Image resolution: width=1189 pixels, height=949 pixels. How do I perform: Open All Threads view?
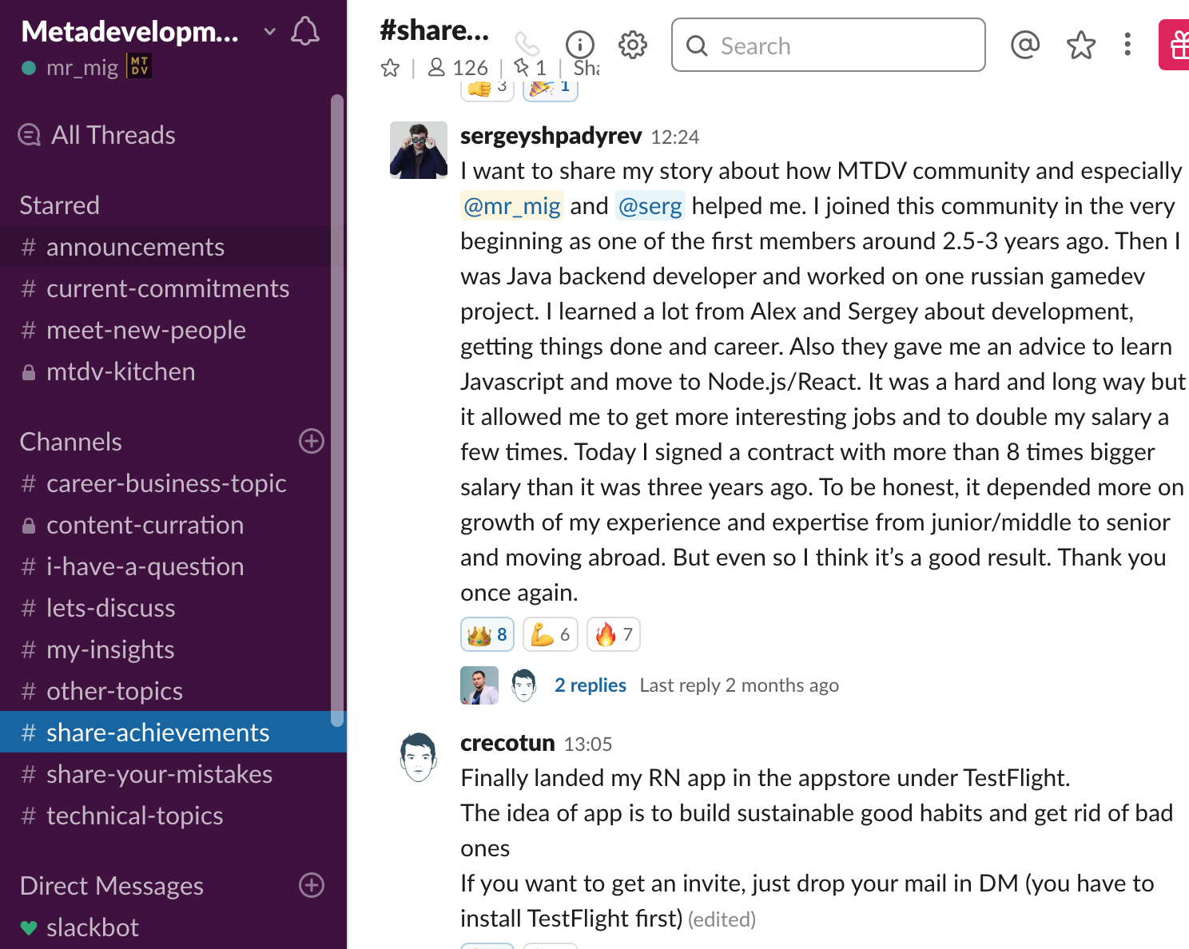click(113, 135)
